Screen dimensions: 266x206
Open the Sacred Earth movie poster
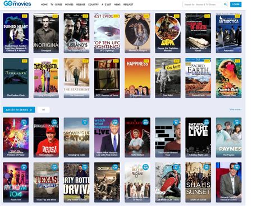click(198, 78)
